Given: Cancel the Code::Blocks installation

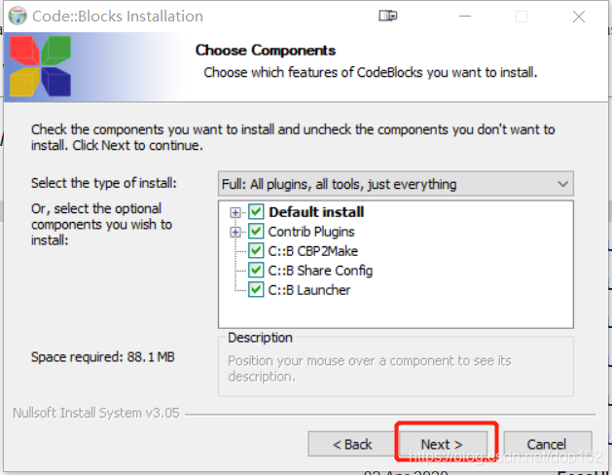Looking at the screenshot, I should click(x=547, y=444).
